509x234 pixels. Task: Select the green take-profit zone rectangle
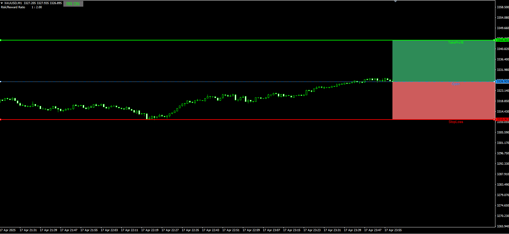[x=443, y=61]
